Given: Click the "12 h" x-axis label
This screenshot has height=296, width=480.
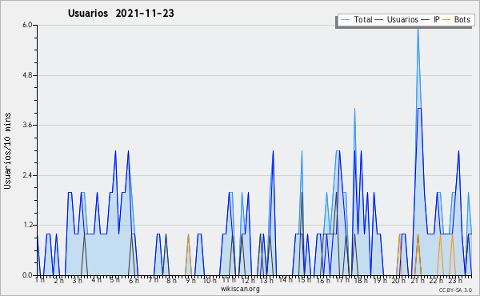Looking at the screenshot, I should (x=248, y=280).
